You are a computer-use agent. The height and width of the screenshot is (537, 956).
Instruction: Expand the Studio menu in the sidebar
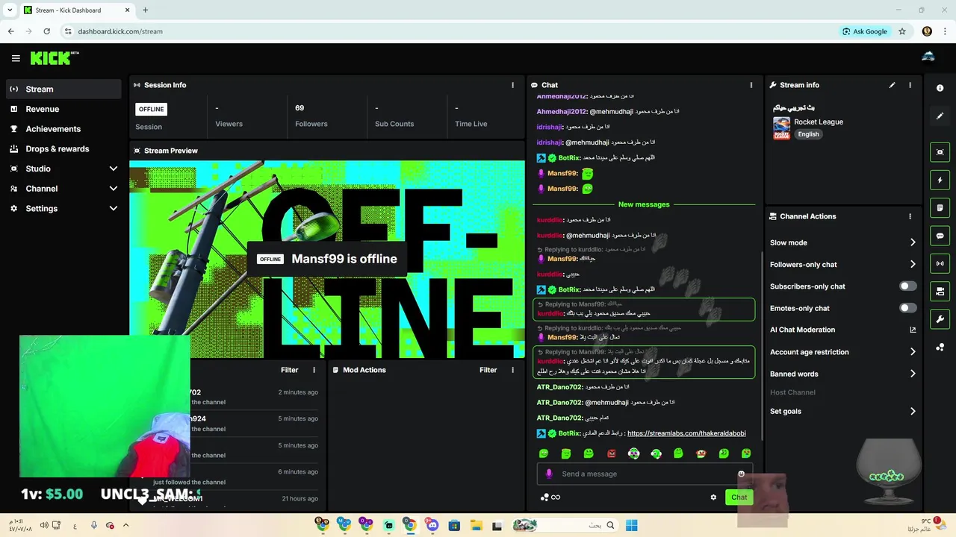pyautogui.click(x=63, y=169)
